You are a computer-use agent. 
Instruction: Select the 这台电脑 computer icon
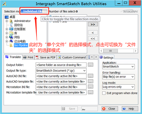point(11,41)
